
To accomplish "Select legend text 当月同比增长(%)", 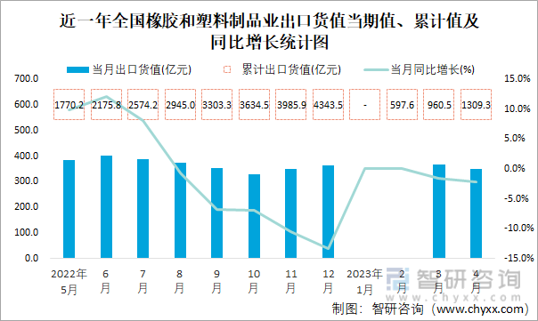I will pyautogui.click(x=432, y=69).
